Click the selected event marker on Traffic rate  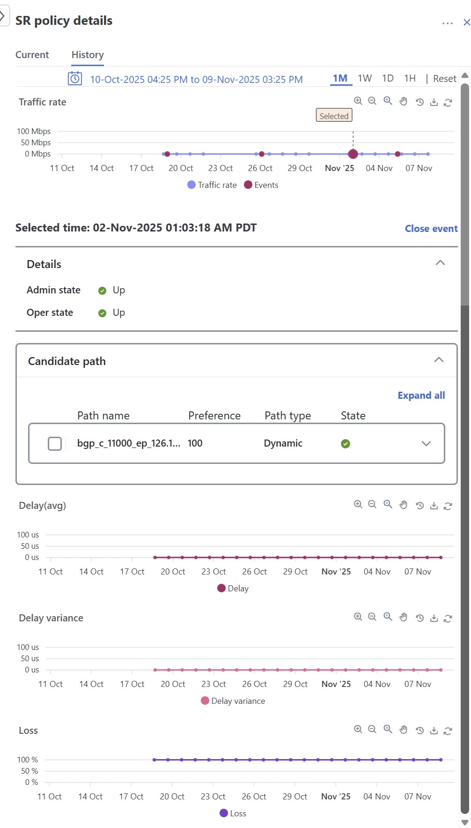click(353, 154)
